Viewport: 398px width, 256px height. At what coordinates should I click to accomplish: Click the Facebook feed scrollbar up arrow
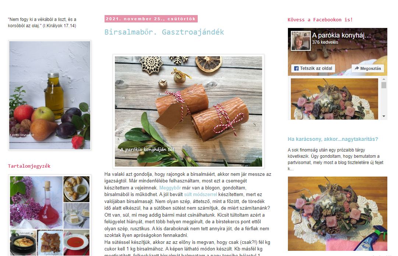384,79
